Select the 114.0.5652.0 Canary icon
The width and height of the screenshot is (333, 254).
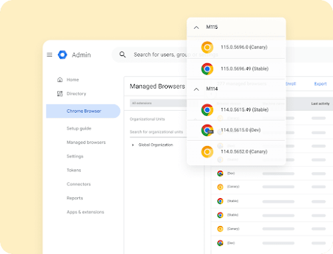207,152
